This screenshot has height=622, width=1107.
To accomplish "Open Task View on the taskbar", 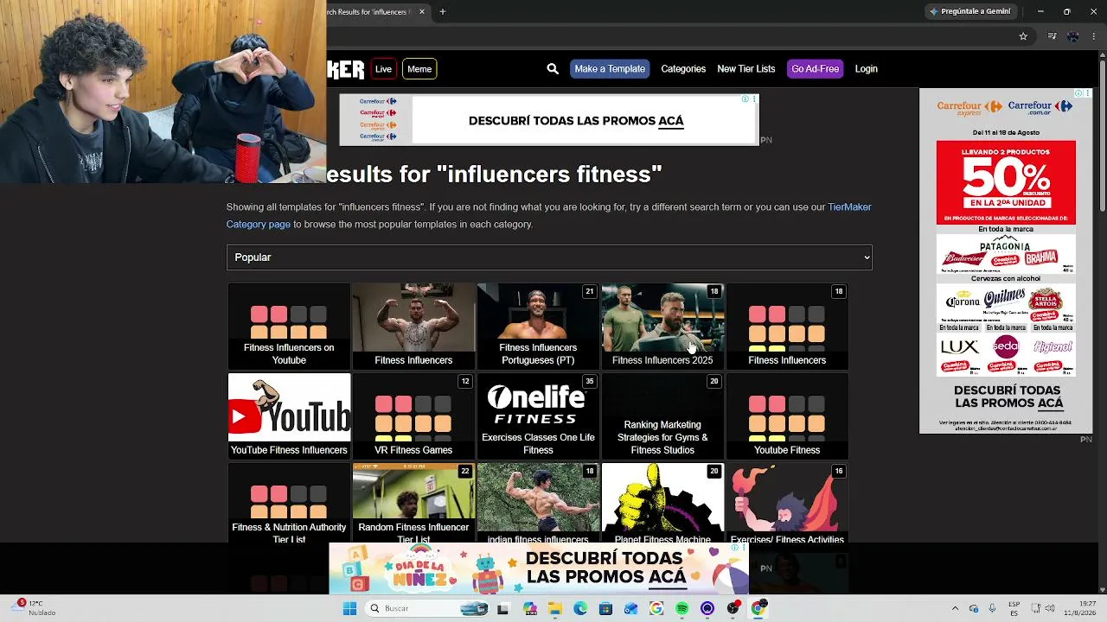I will tap(503, 608).
